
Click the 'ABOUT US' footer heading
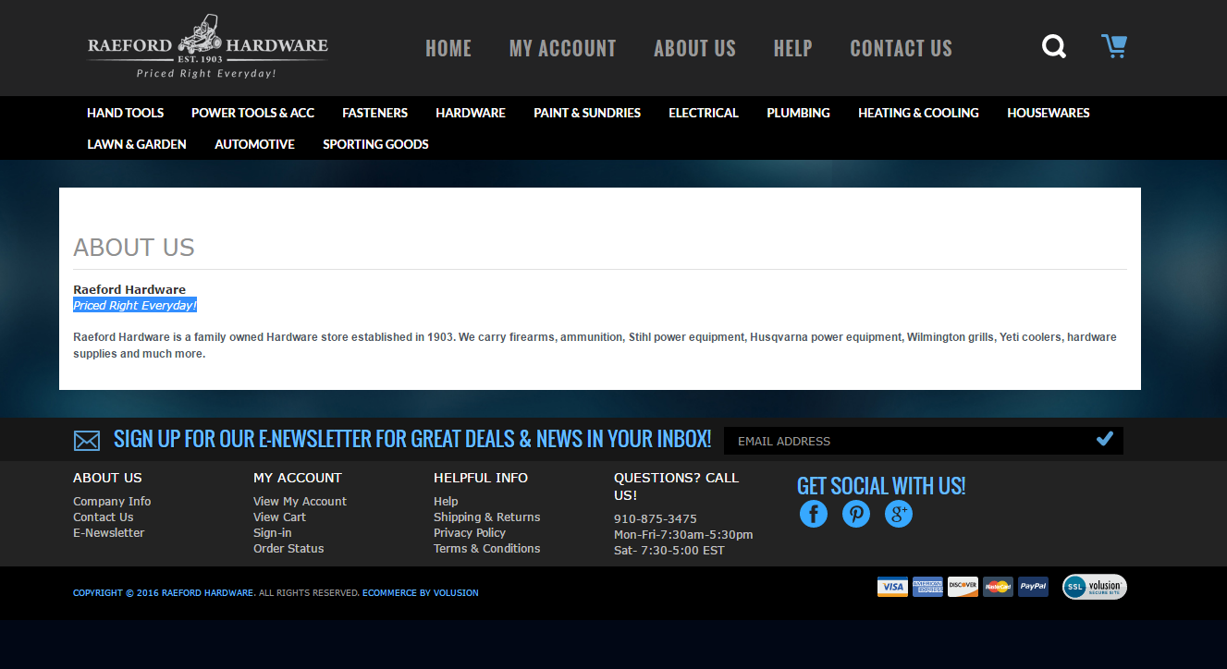(107, 478)
